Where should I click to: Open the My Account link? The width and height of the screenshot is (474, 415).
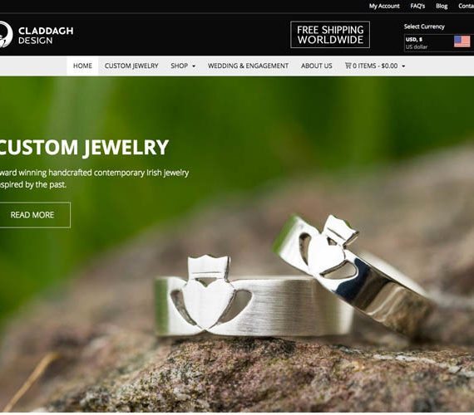(x=384, y=6)
